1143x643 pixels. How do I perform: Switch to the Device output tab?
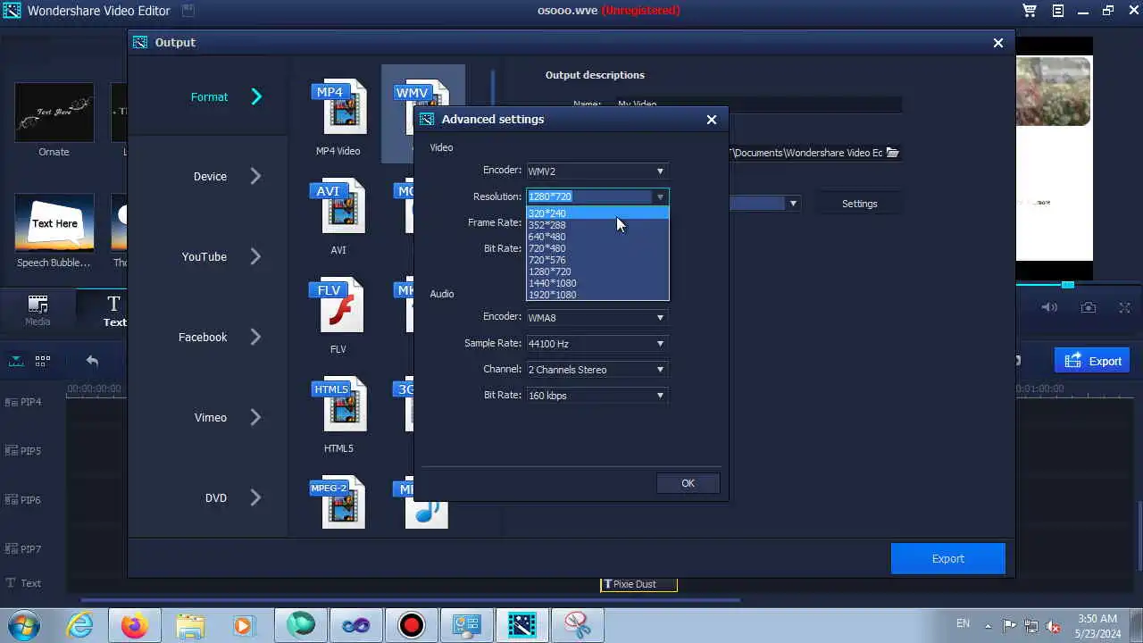point(208,176)
